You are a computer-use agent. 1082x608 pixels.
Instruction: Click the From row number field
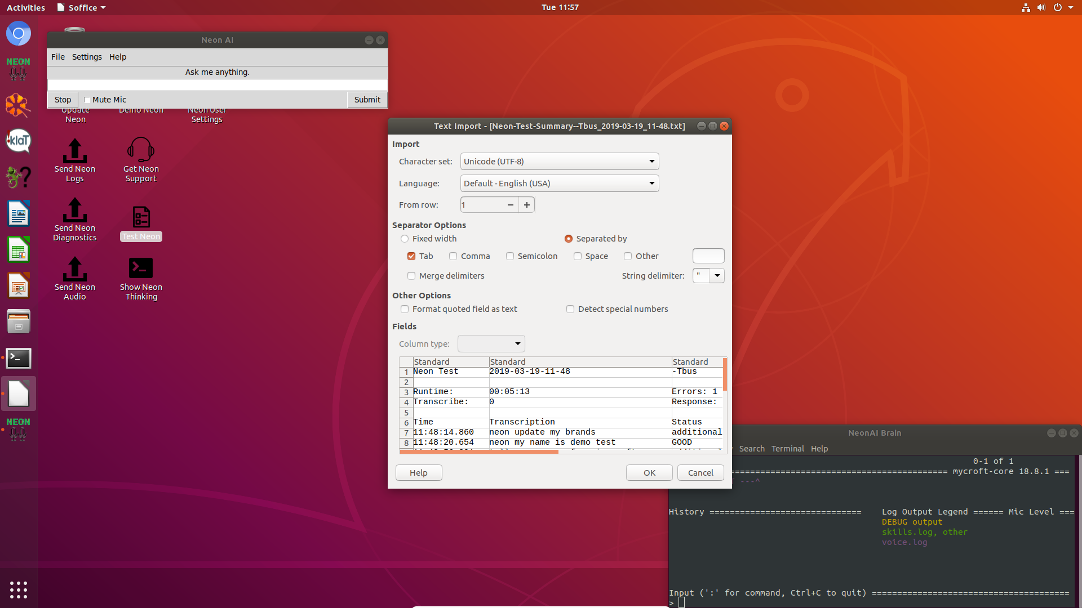482,205
